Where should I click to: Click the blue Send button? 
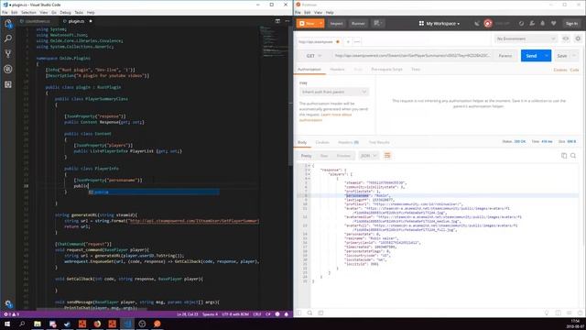531,56
